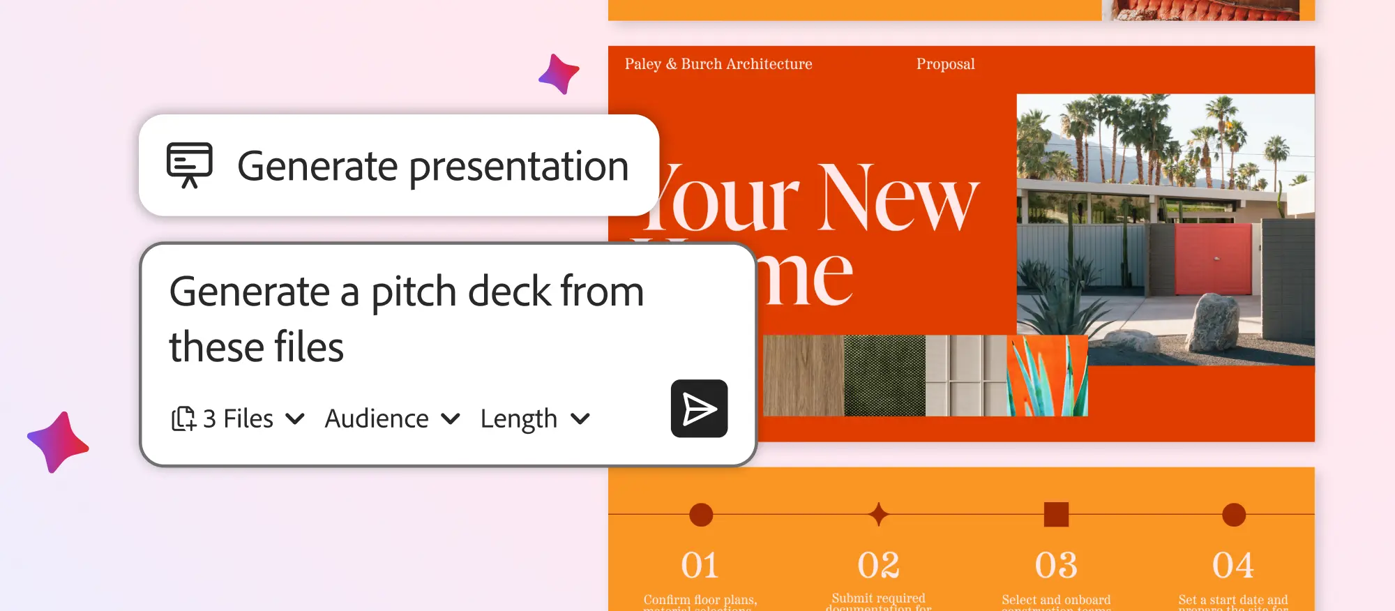Click the Paley & Burch Architecture title
This screenshot has width=1395, height=611.
(x=718, y=64)
